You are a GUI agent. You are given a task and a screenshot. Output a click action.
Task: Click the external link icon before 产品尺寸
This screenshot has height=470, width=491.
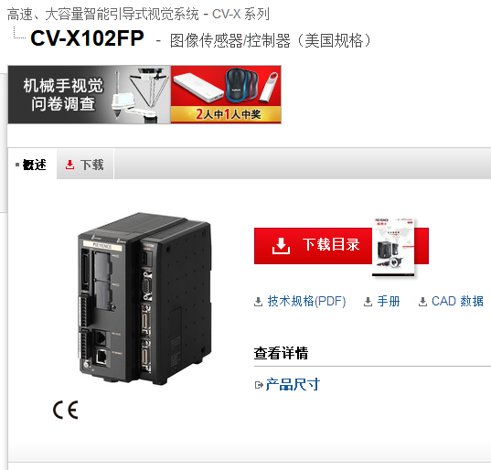coord(259,385)
